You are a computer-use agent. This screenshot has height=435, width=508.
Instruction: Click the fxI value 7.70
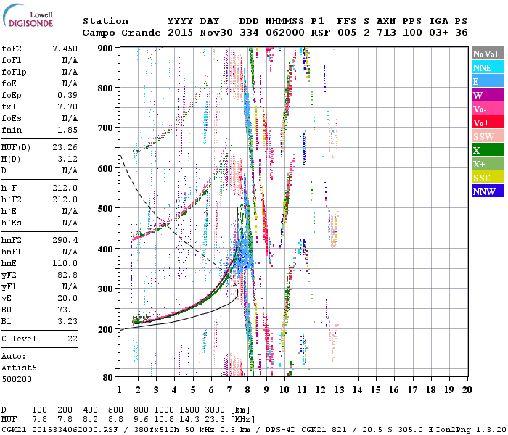[67, 107]
